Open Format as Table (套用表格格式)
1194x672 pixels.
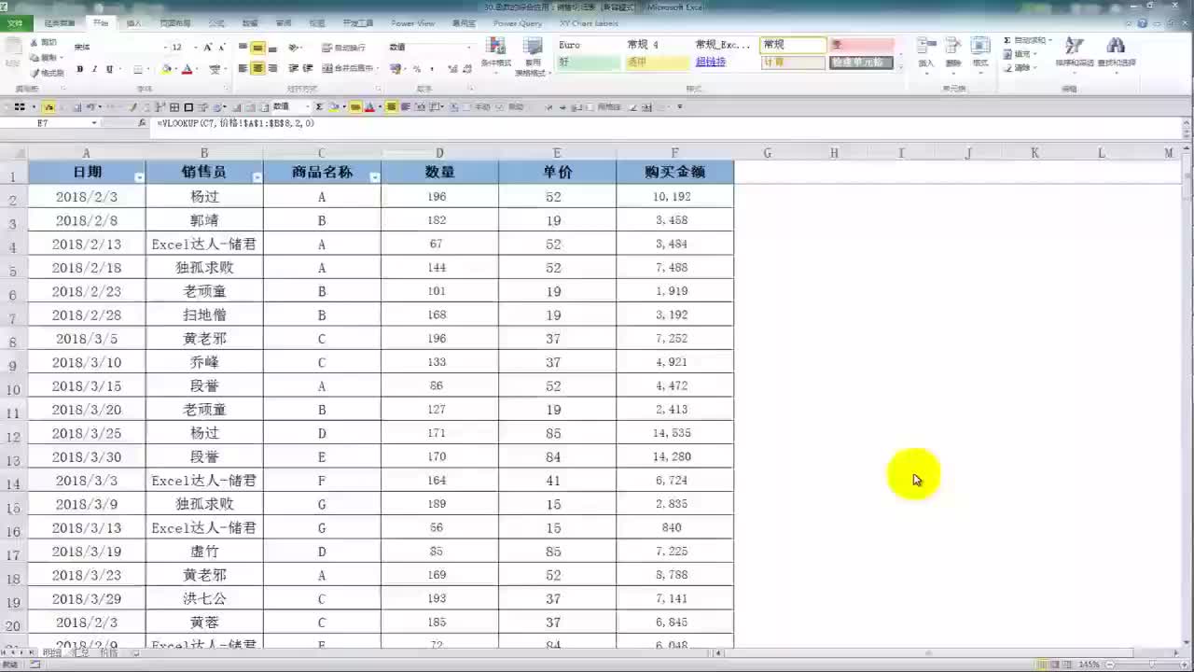coord(533,56)
